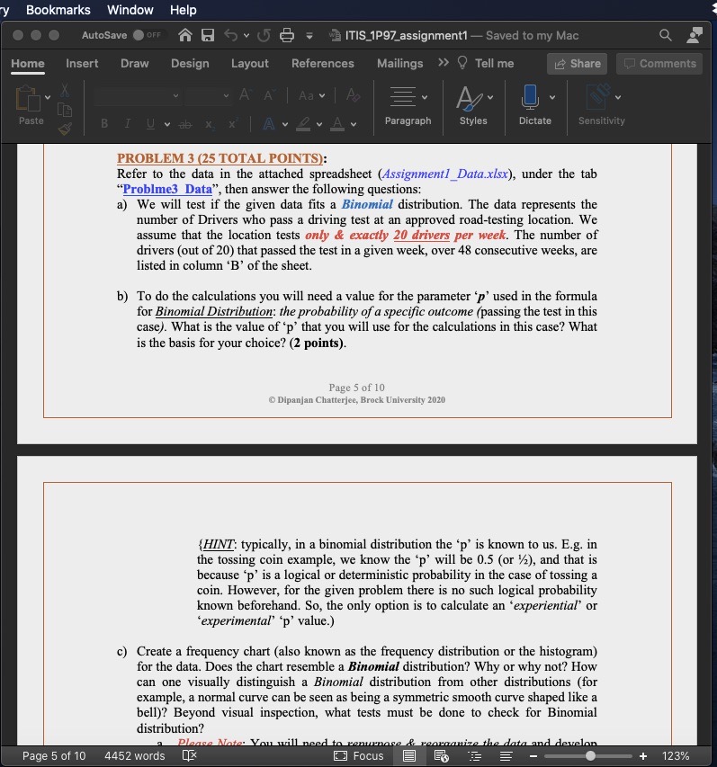Switch to Print Layout view icon
This screenshot has width=717, height=767.
point(409,755)
